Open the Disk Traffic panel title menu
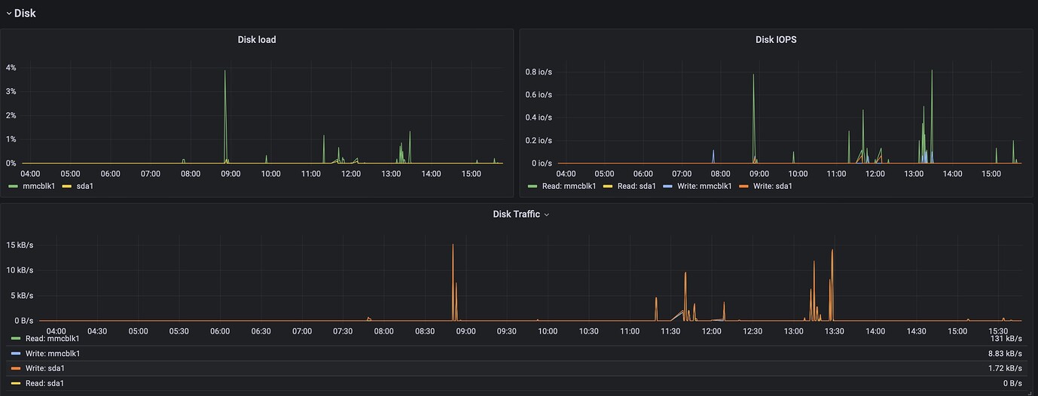Screen dimensions: 1038x396 (516, 215)
